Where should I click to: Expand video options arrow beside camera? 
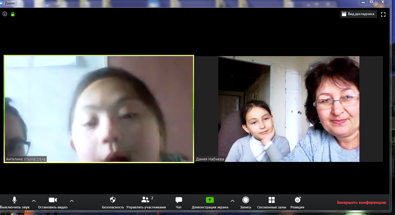(x=72, y=201)
